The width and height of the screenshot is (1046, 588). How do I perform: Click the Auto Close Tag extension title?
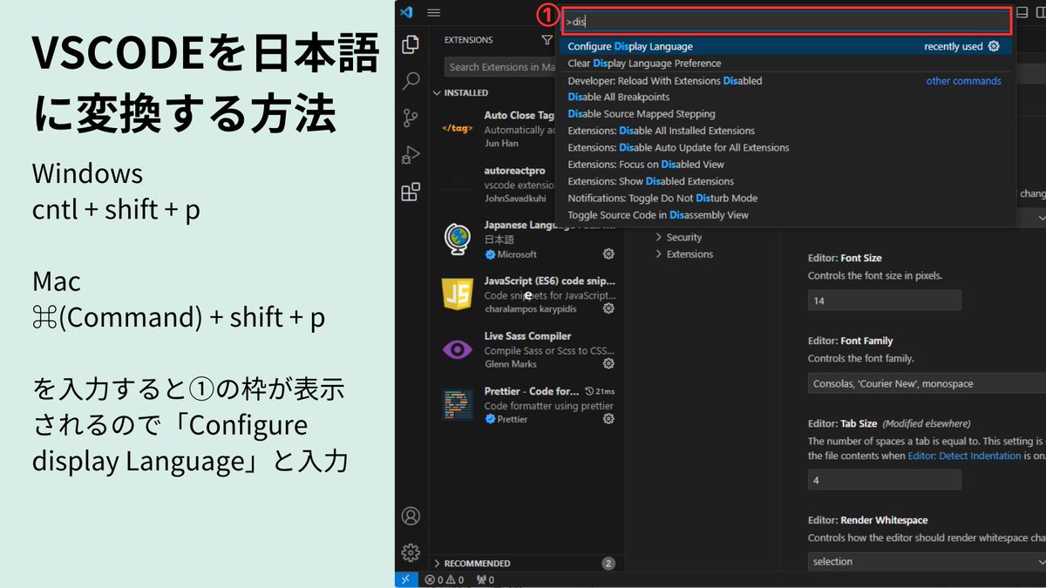[x=520, y=115]
